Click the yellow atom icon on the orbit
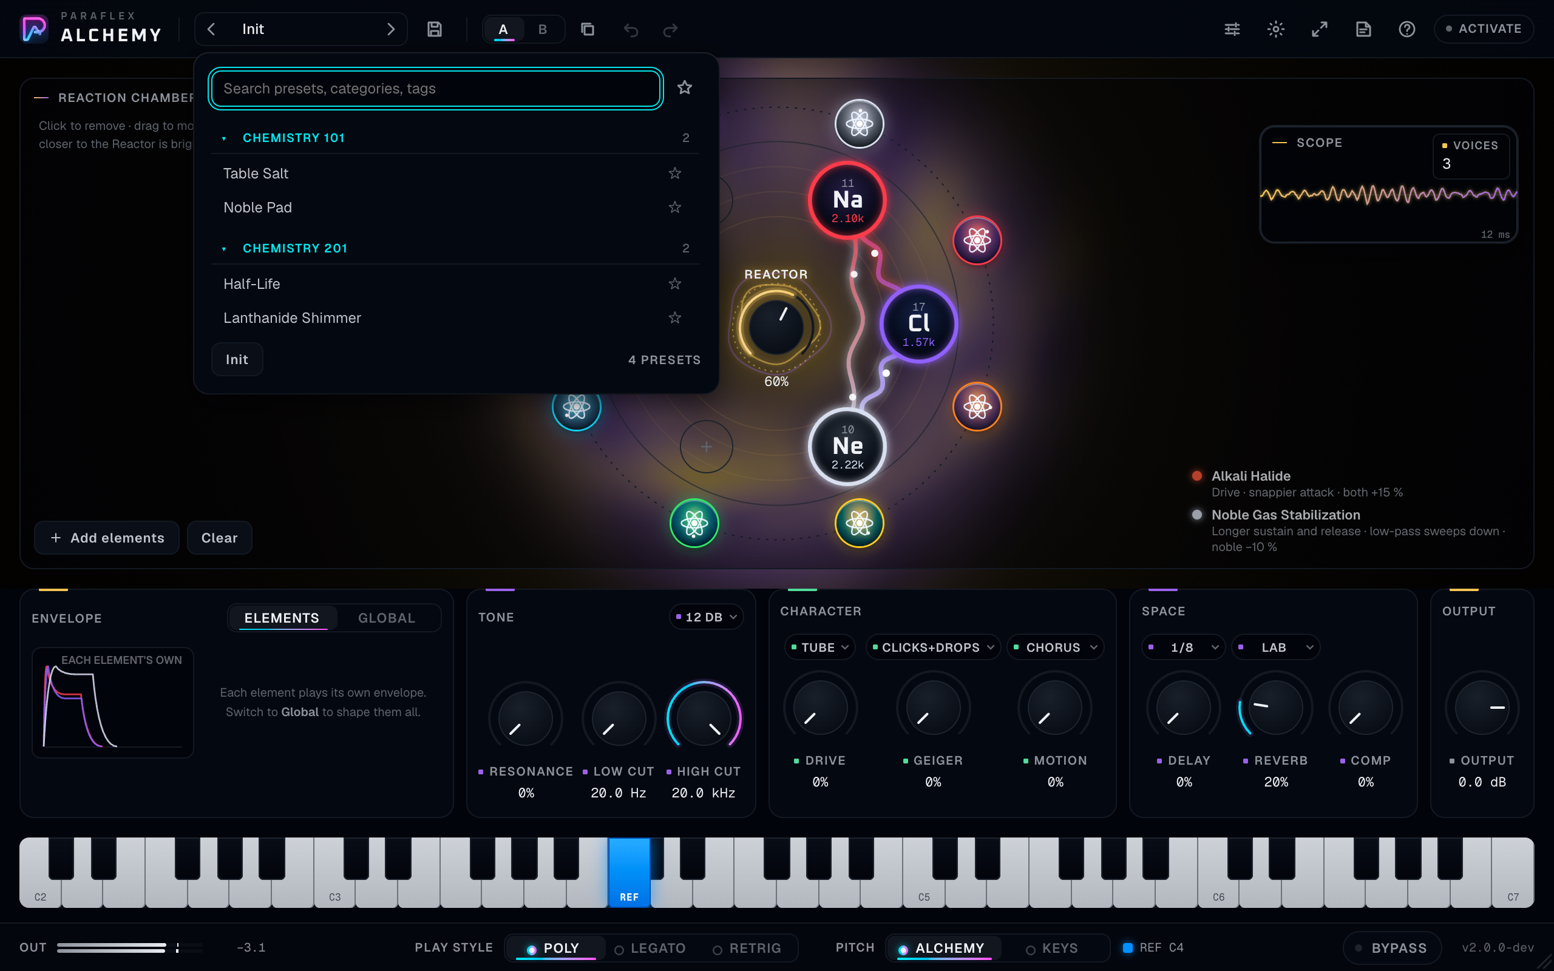 pos(859,523)
